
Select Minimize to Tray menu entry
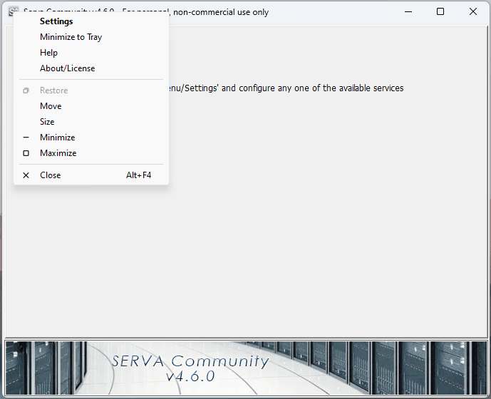[x=71, y=37]
